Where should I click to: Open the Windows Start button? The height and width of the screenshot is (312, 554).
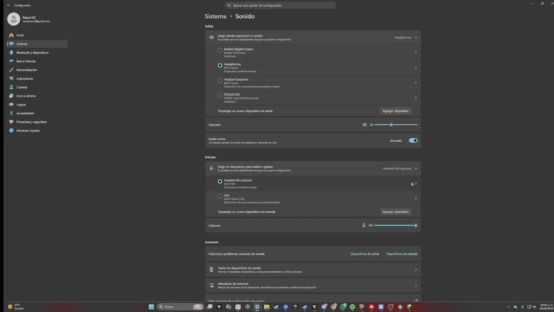tap(151, 307)
